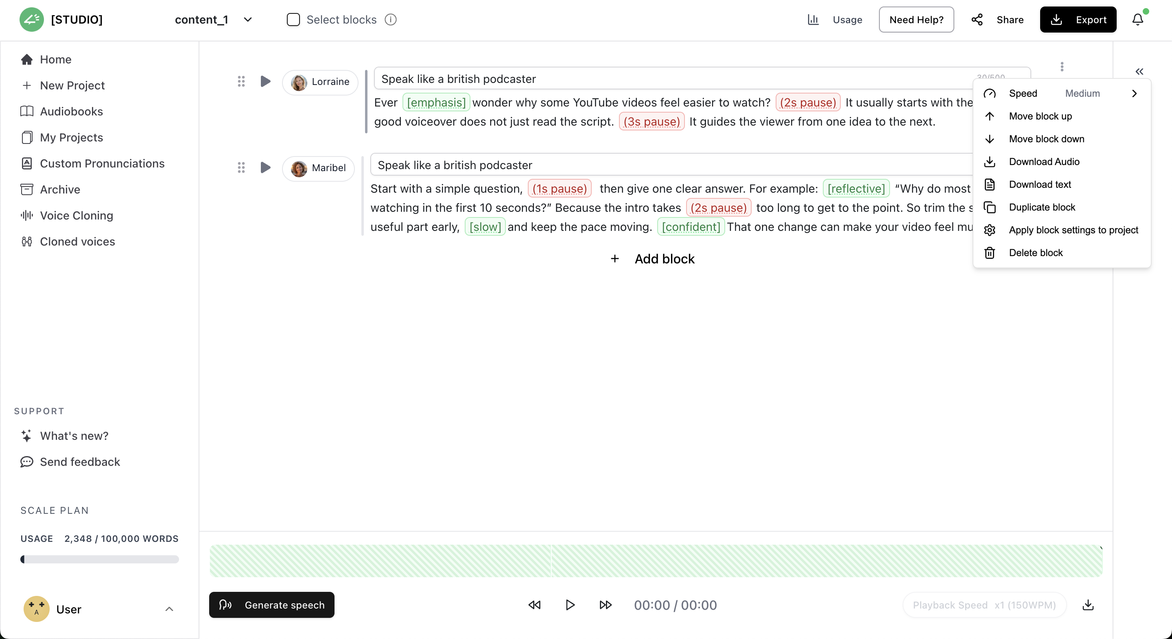
Task: Click the drag handle on Lorraine's block
Action: [241, 81]
